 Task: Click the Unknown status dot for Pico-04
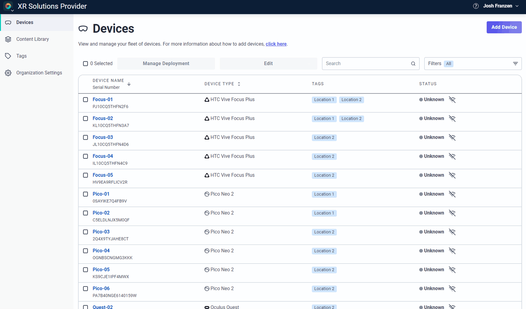point(421,251)
